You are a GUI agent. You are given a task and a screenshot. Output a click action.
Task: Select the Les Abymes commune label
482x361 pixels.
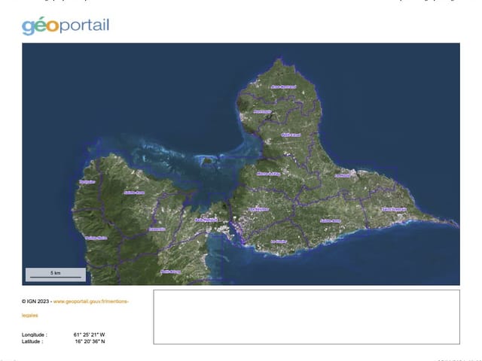pyautogui.click(x=259, y=209)
